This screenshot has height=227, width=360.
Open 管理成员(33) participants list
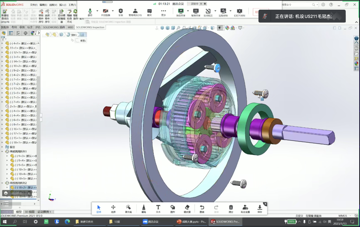[135, 12]
